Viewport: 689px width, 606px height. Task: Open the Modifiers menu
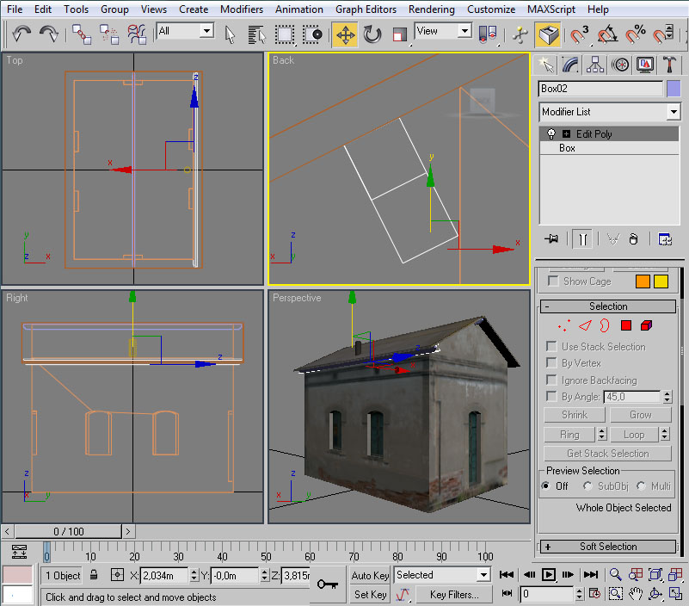pyautogui.click(x=242, y=9)
